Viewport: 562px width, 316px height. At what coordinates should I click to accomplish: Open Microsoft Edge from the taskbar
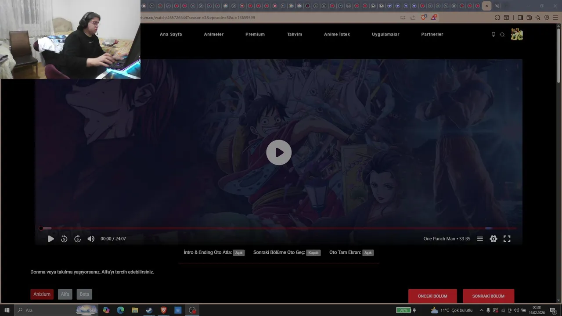pyautogui.click(x=120, y=310)
